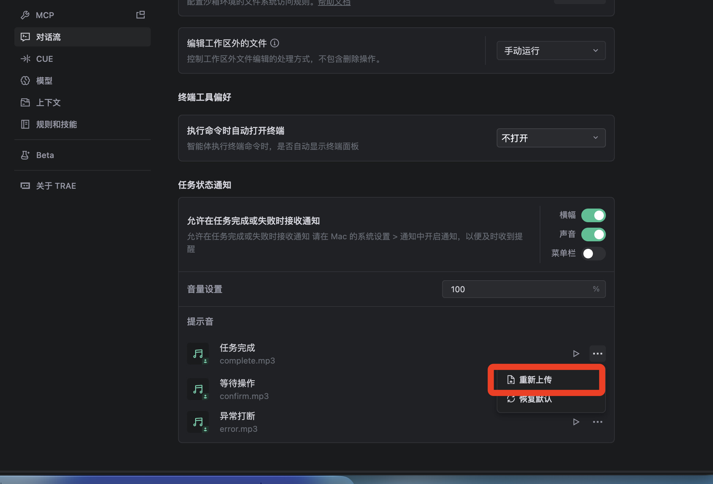Choose 重新上传 in the popup menu
Viewport: 713px width, 484px height.
[x=551, y=380]
